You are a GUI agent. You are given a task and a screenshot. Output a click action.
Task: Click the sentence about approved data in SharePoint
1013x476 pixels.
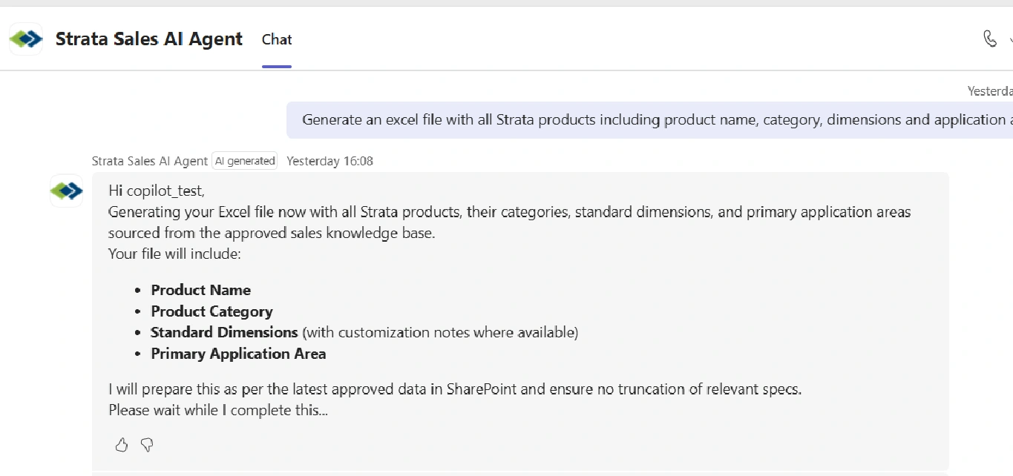[455, 389]
